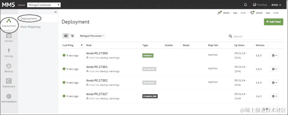This screenshot has height=115, width=288.
Task: Open the MongoCookbook group dropdown
Action: point(44,5)
